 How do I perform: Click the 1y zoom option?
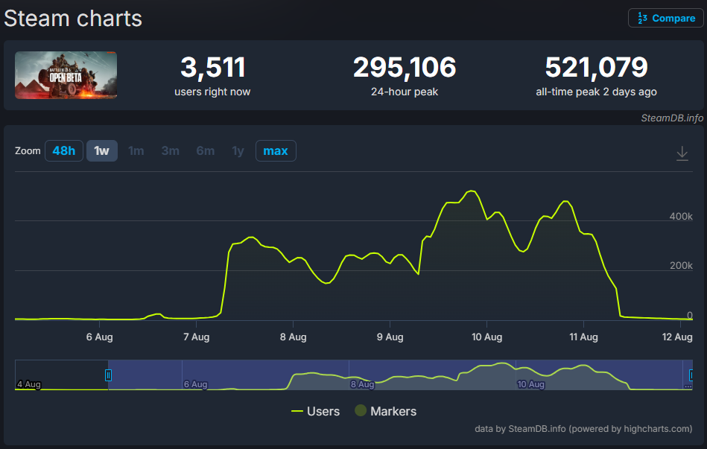pyautogui.click(x=238, y=151)
